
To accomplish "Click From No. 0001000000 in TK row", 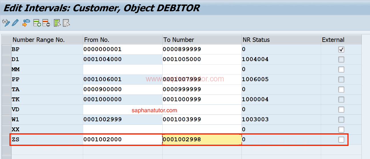I will (x=123, y=99).
